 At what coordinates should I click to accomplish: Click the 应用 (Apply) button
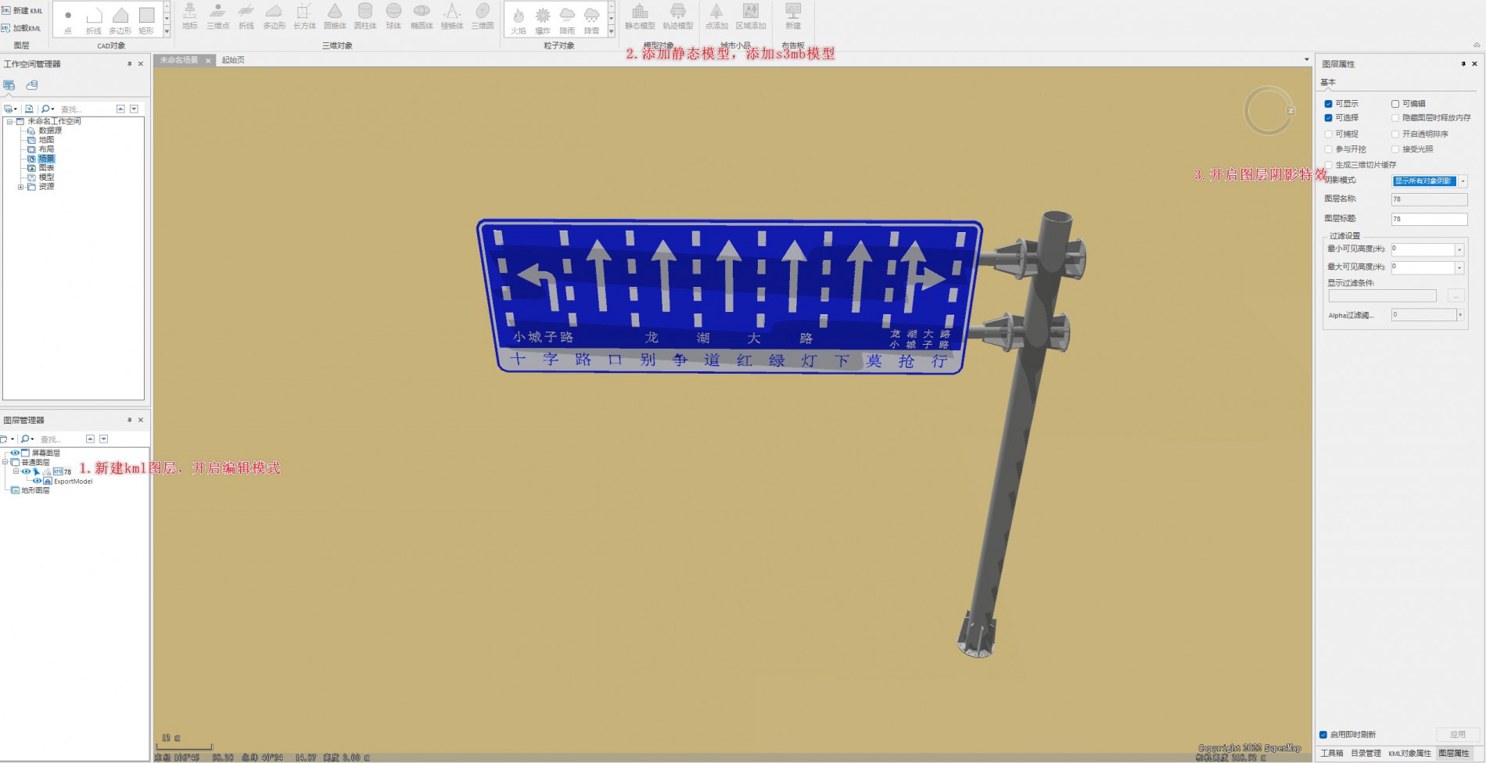[x=1458, y=735]
